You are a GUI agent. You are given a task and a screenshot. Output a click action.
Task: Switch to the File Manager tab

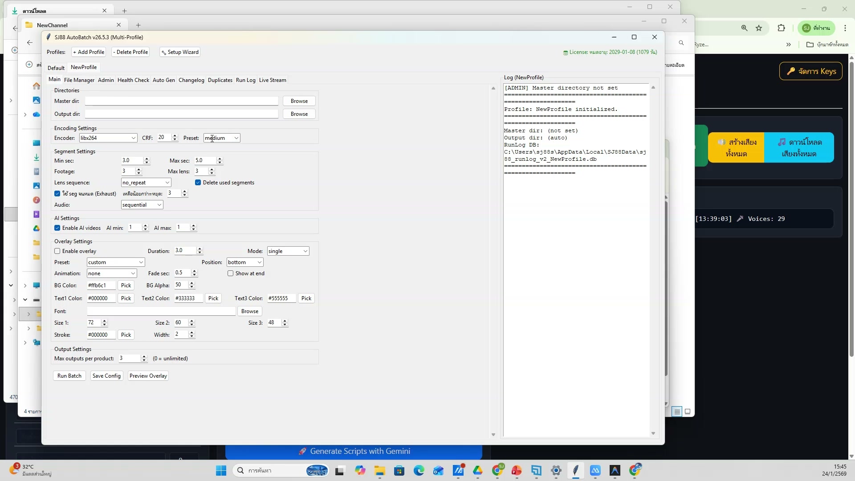tap(79, 80)
